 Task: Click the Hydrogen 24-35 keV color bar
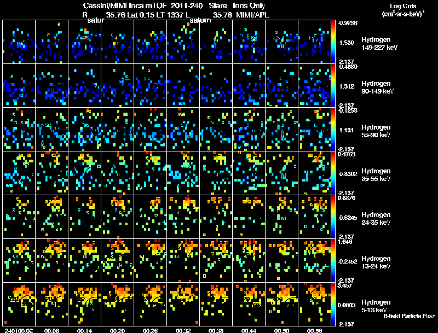pyautogui.click(x=333, y=217)
